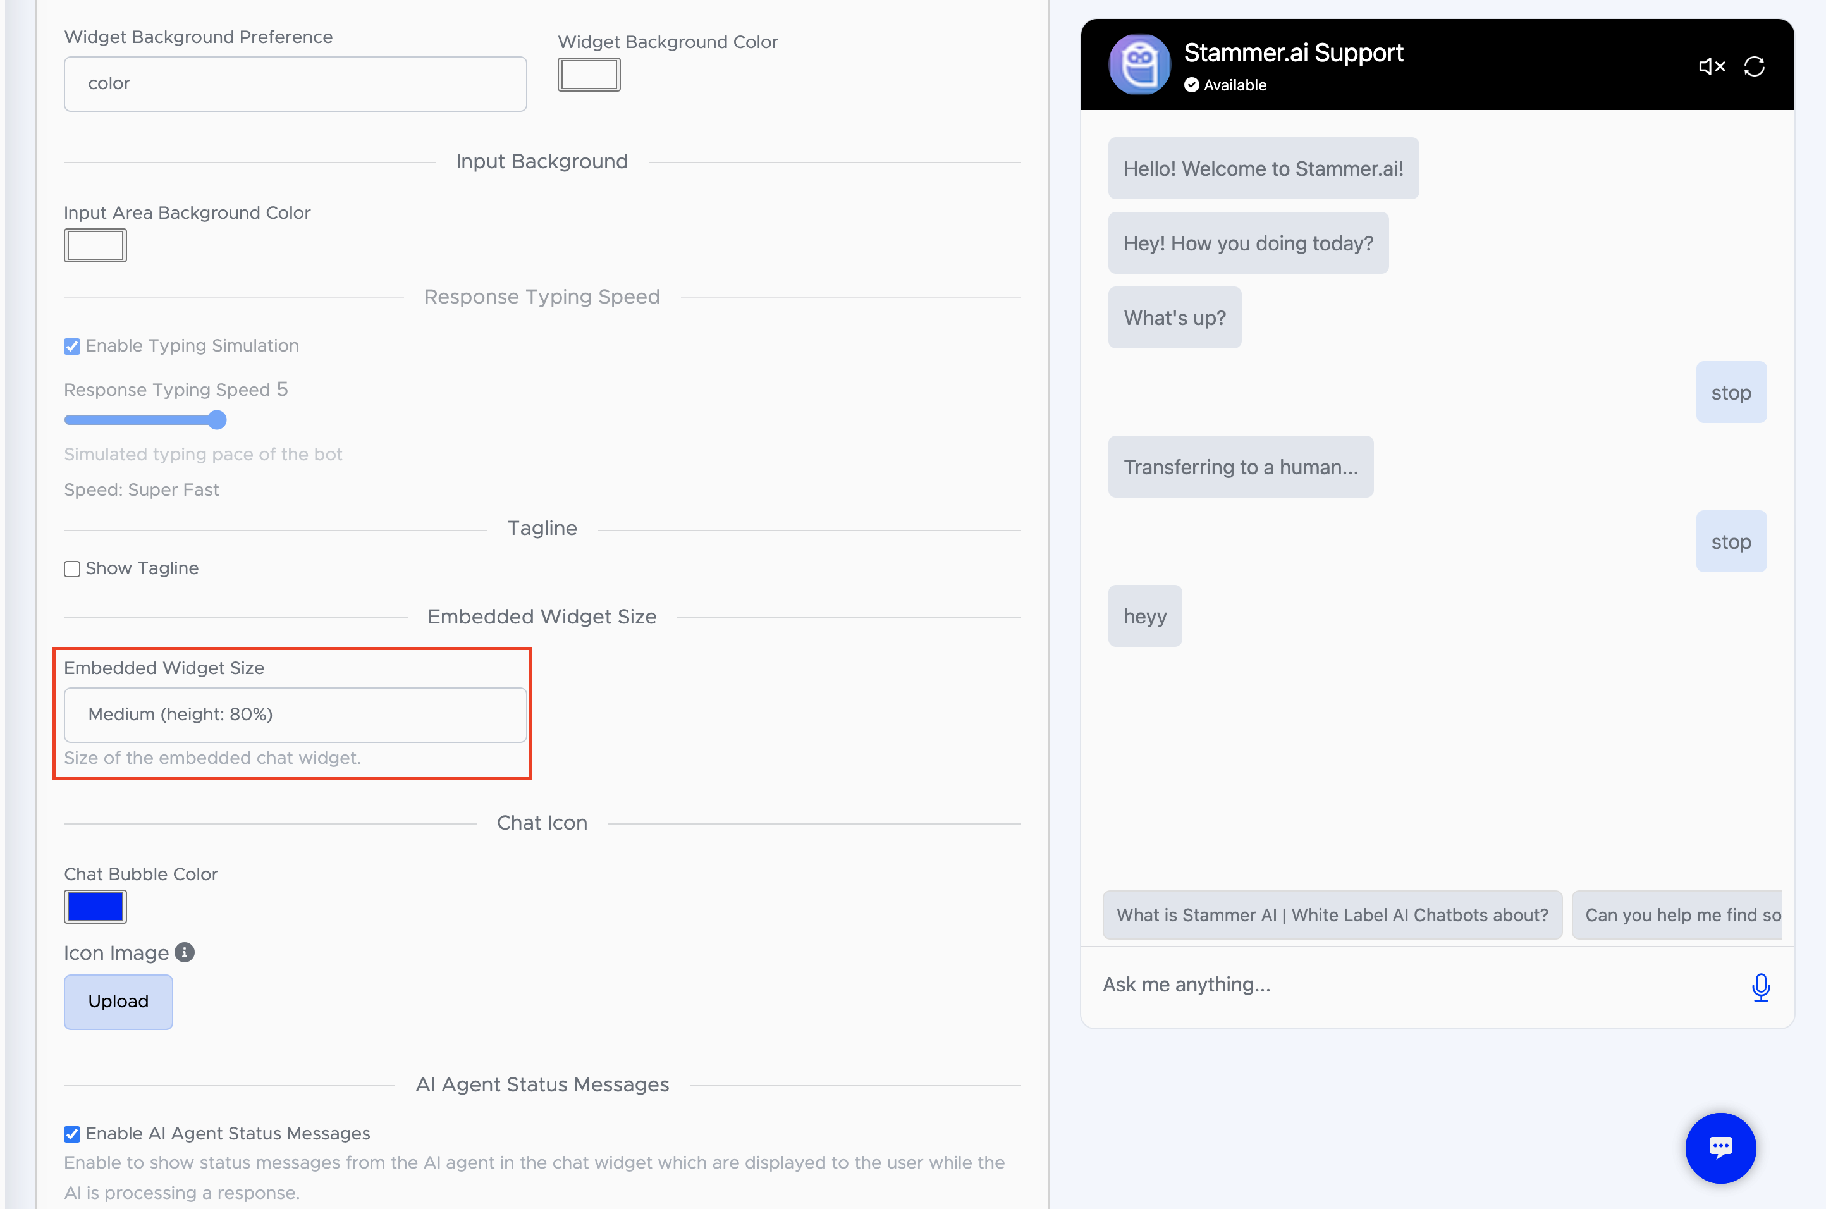Open the blue chat bubble launcher
This screenshot has width=1826, height=1209.
(x=1720, y=1147)
